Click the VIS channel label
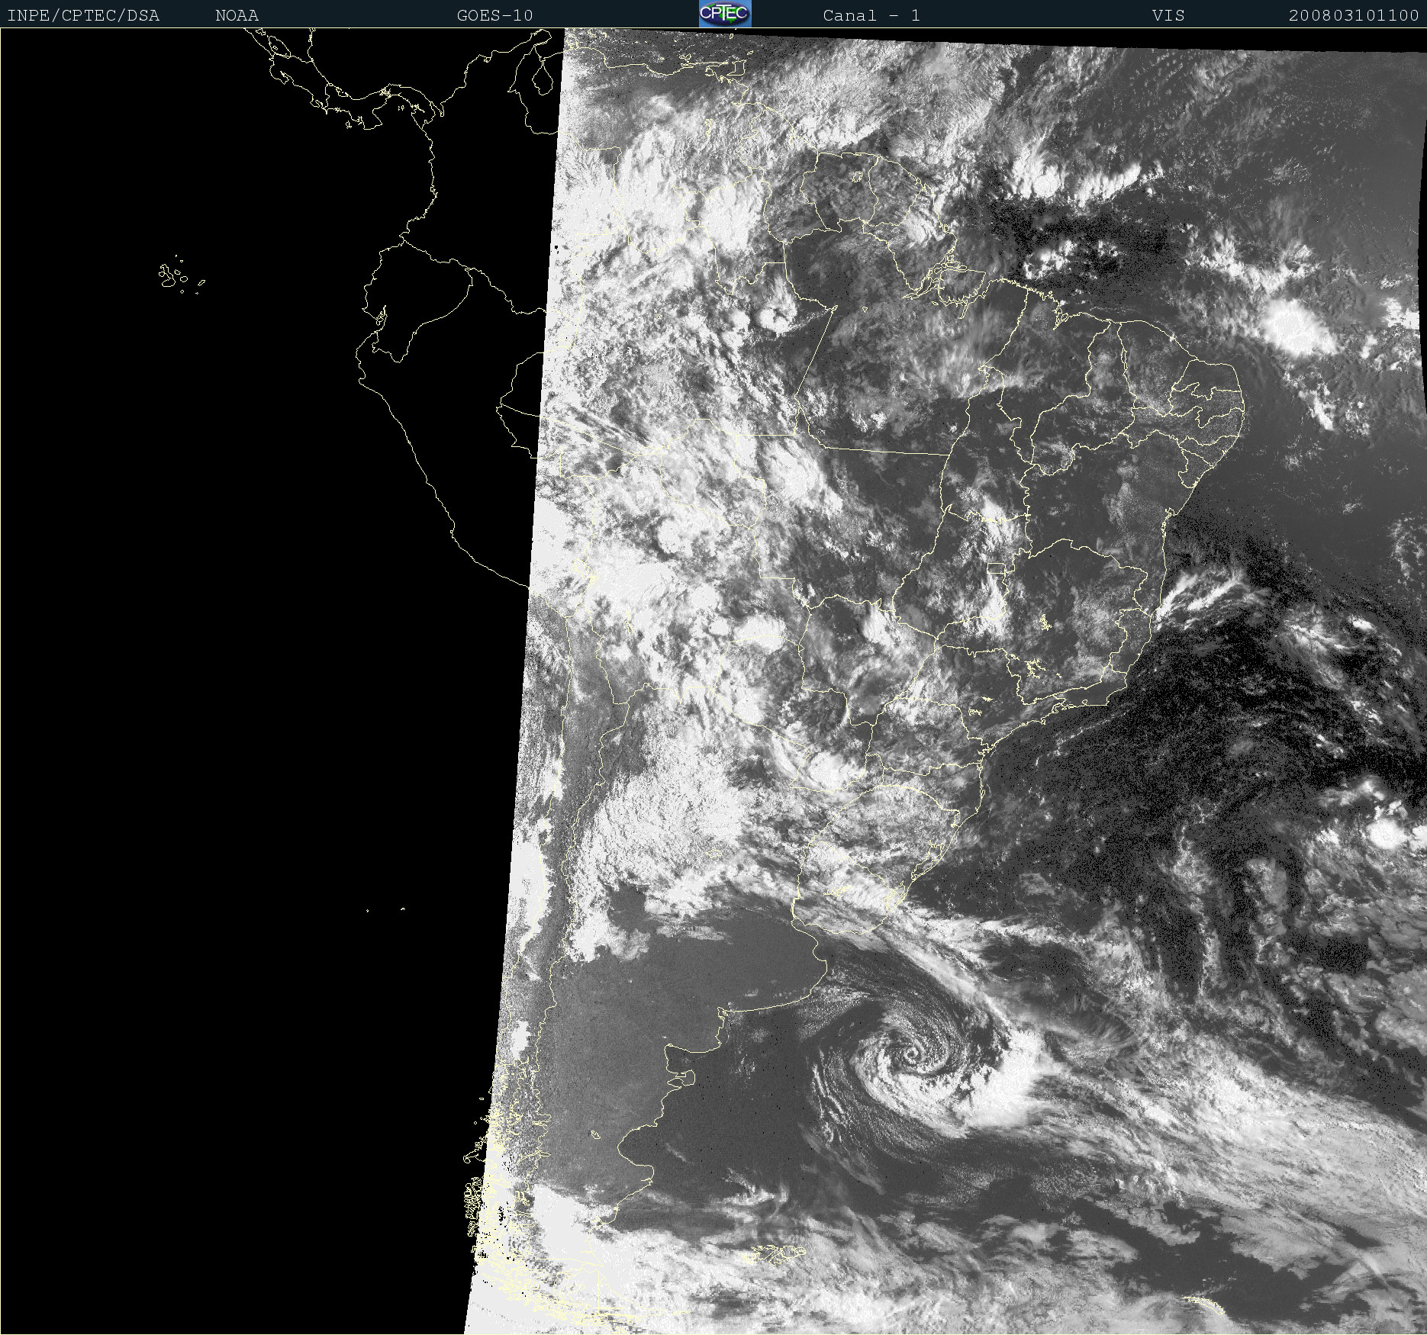This screenshot has height=1335, width=1427. pos(1168,15)
